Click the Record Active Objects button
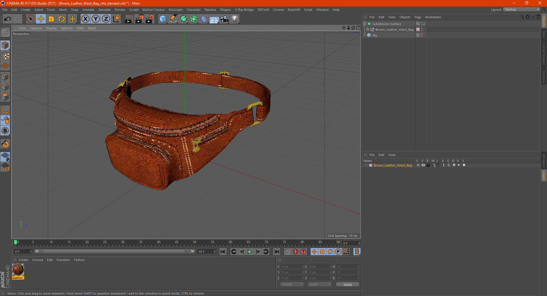 [x=287, y=252]
